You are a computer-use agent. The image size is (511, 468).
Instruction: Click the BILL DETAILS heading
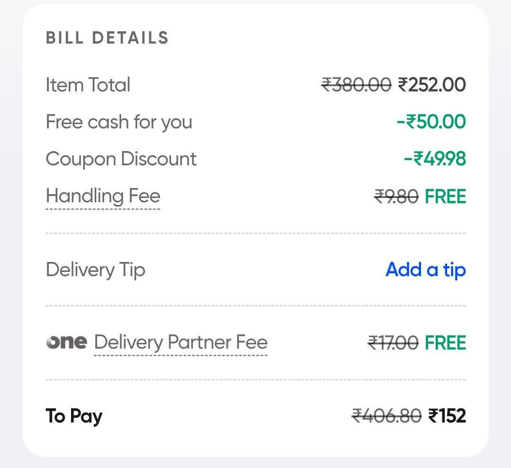(x=107, y=38)
